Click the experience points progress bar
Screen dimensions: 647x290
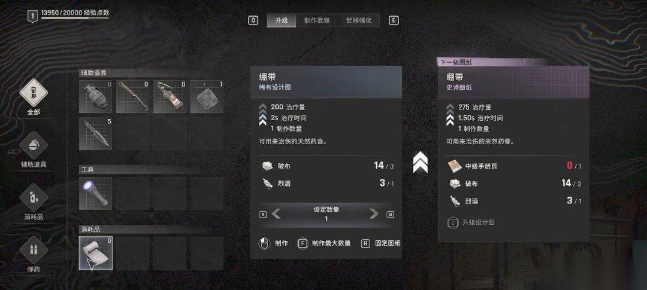tap(74, 18)
